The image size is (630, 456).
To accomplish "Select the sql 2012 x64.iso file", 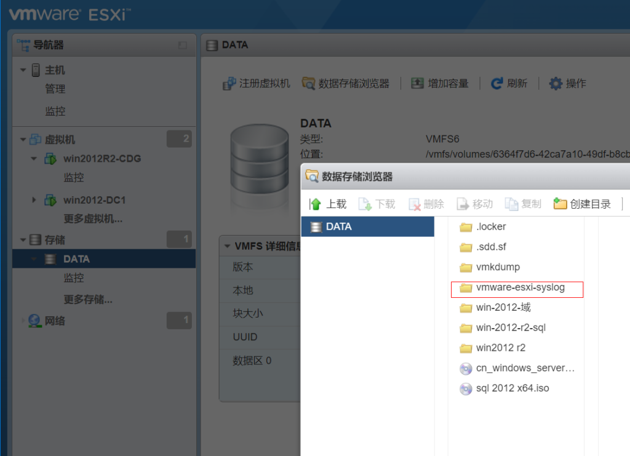I will point(504,388).
